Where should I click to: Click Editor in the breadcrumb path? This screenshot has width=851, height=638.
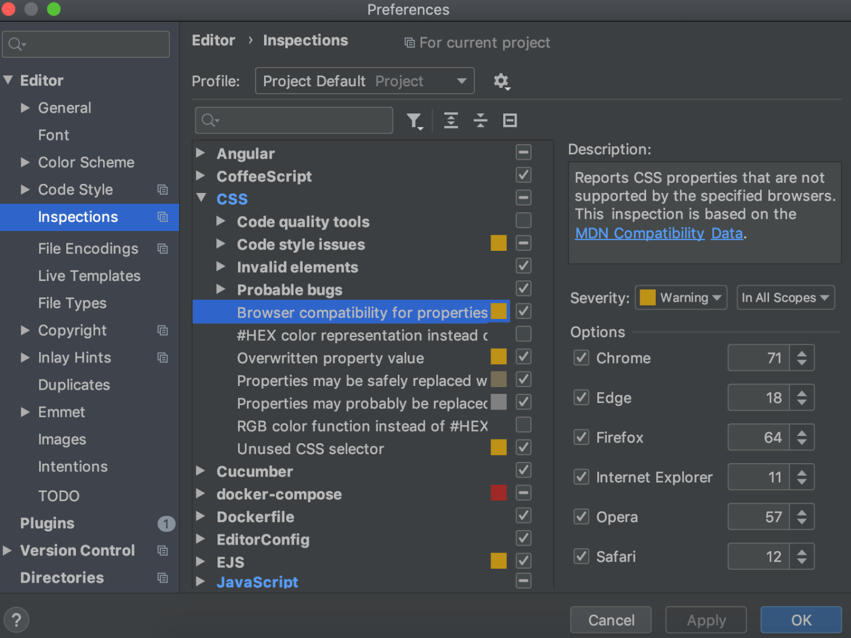213,40
